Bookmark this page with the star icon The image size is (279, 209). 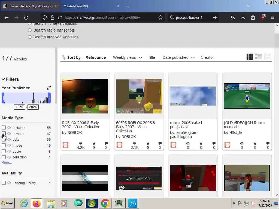[160, 17]
